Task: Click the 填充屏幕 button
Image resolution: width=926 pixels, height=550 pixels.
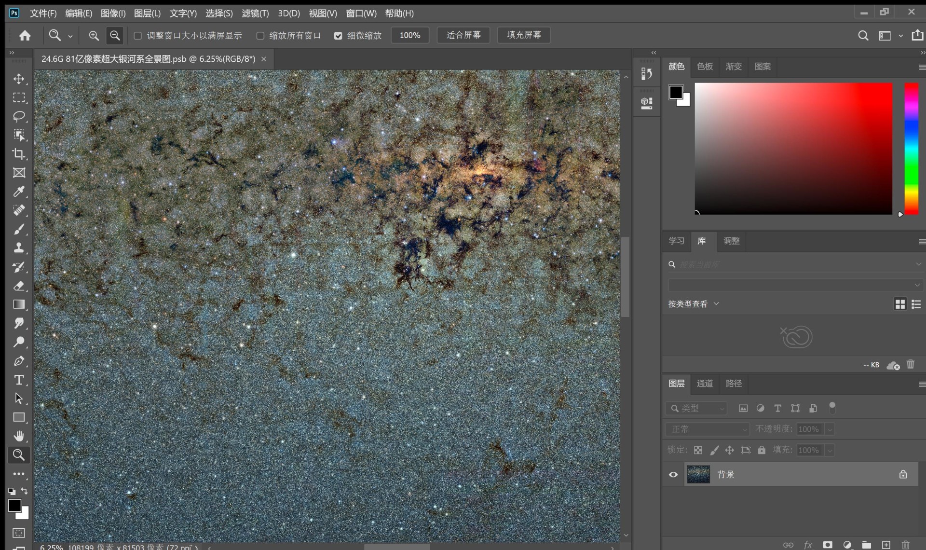Action: click(524, 35)
